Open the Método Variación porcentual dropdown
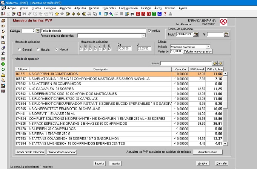Screen dimensions: 257x169 click(x=208, y=47)
